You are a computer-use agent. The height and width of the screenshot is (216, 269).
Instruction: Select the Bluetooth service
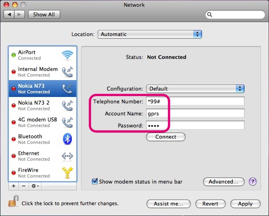click(x=43, y=139)
